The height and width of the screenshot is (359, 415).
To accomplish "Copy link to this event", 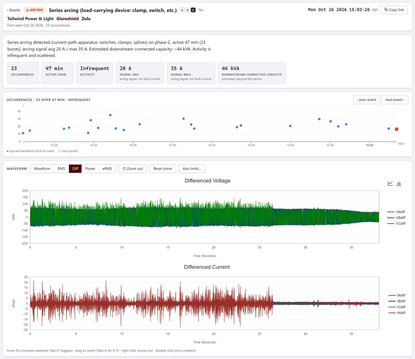I will pyautogui.click(x=394, y=10).
